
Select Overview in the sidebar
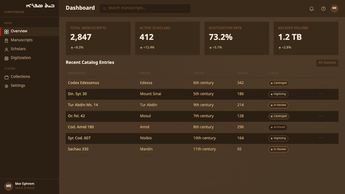tap(30, 32)
